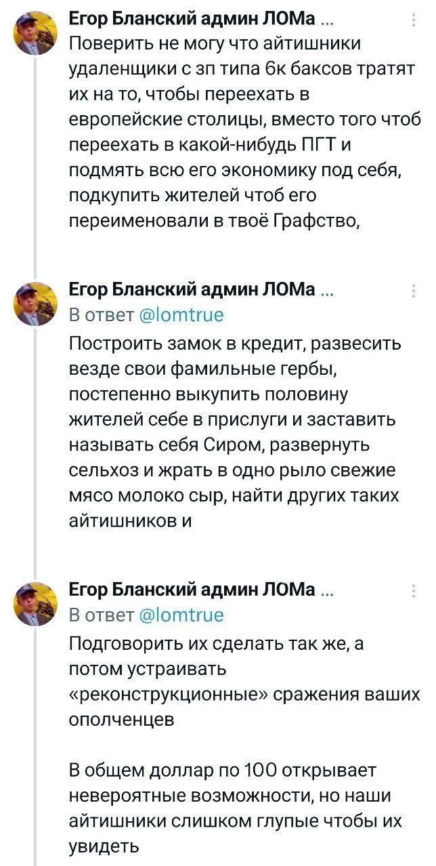
Task: Click 'В ответ' label in the third tweet
Action: click(102, 615)
